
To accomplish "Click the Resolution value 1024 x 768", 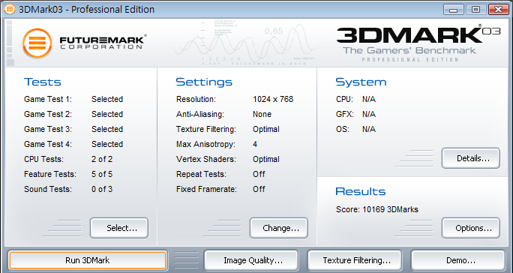I will [273, 99].
